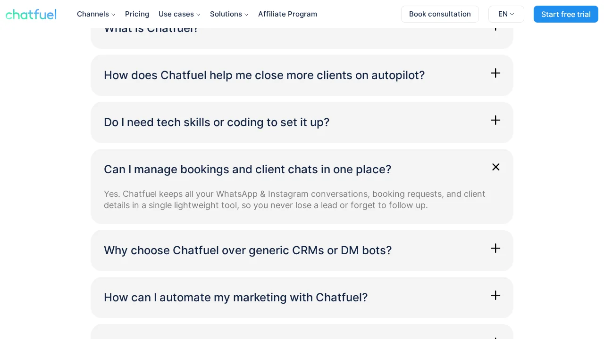Expand the Use cases navigation menu
Image resolution: width=604 pixels, height=339 pixels.
[179, 14]
